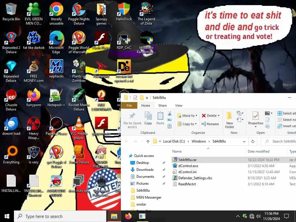Toggle the quick access toolbar checkmark Properties icon

click(135, 97)
